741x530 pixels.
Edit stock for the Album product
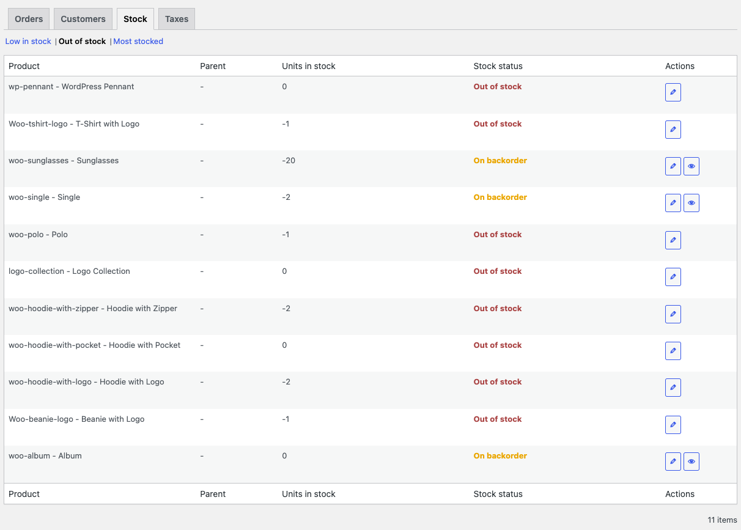click(x=673, y=461)
